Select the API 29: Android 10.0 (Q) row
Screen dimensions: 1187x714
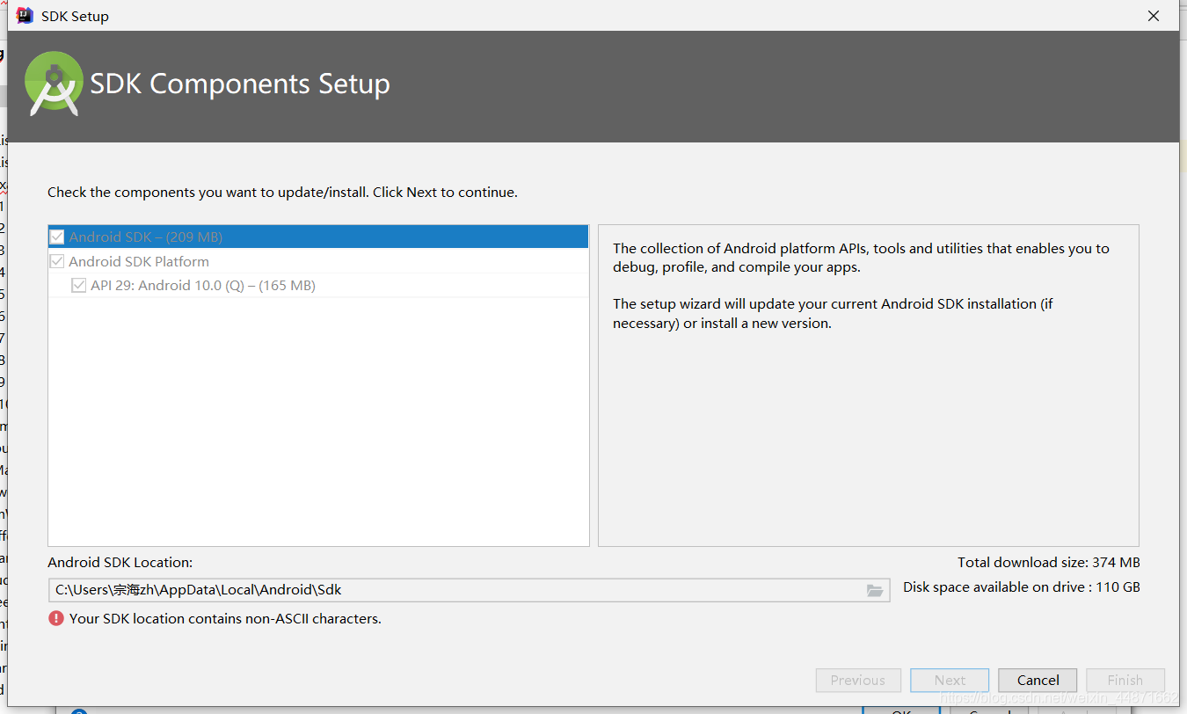pos(318,285)
